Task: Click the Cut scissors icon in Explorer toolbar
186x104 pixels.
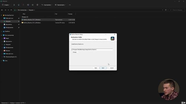Action: pyautogui.click(x=14, y=5)
